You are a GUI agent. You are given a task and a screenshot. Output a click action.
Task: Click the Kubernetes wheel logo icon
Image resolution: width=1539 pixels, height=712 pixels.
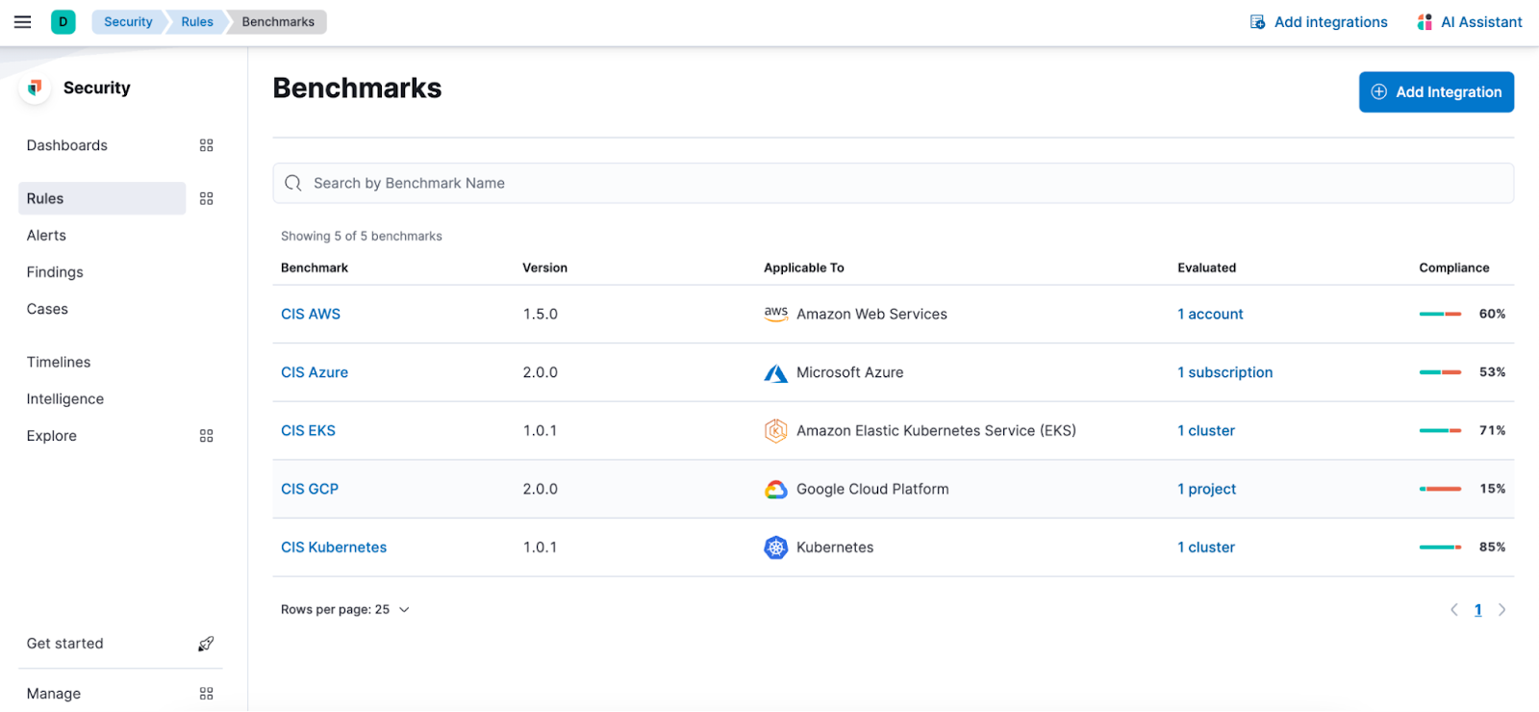(776, 547)
